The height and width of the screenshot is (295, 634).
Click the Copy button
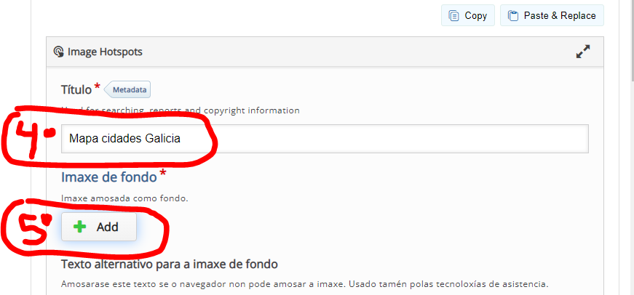(467, 15)
